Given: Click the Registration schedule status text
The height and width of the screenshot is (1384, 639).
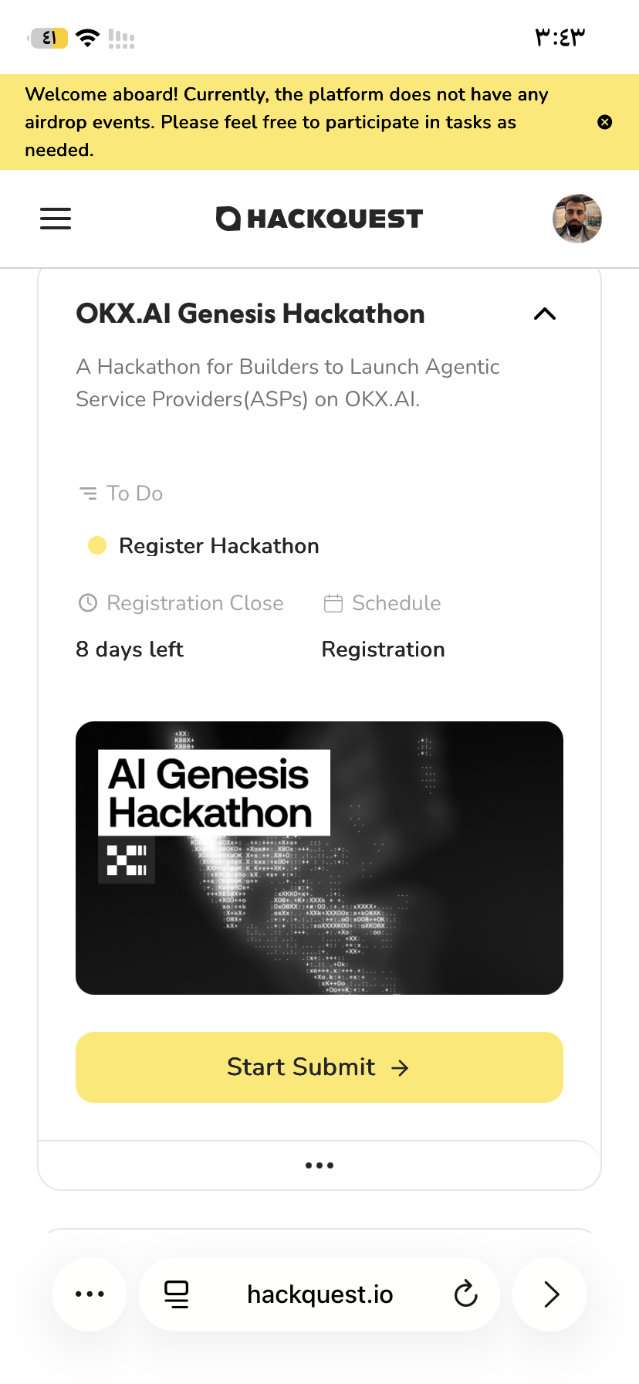Looking at the screenshot, I should [x=383, y=650].
